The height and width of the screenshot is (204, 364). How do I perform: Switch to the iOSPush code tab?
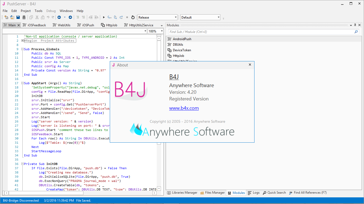pos(86,25)
